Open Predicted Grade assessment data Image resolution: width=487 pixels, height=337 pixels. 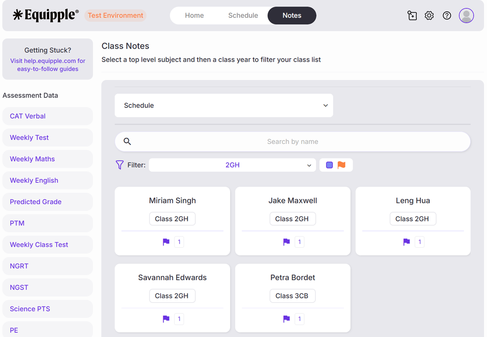(x=36, y=202)
